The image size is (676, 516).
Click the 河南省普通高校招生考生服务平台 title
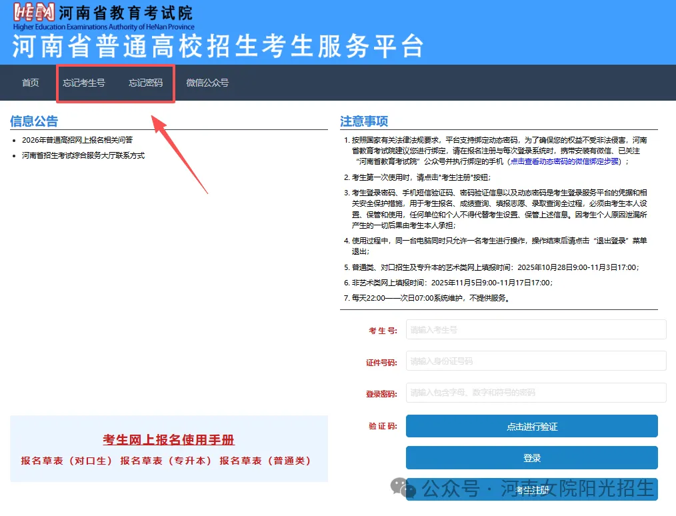(218, 47)
